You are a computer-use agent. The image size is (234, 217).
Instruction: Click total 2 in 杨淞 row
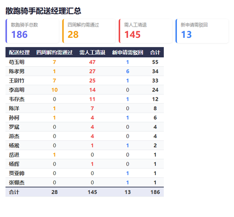click(155, 146)
